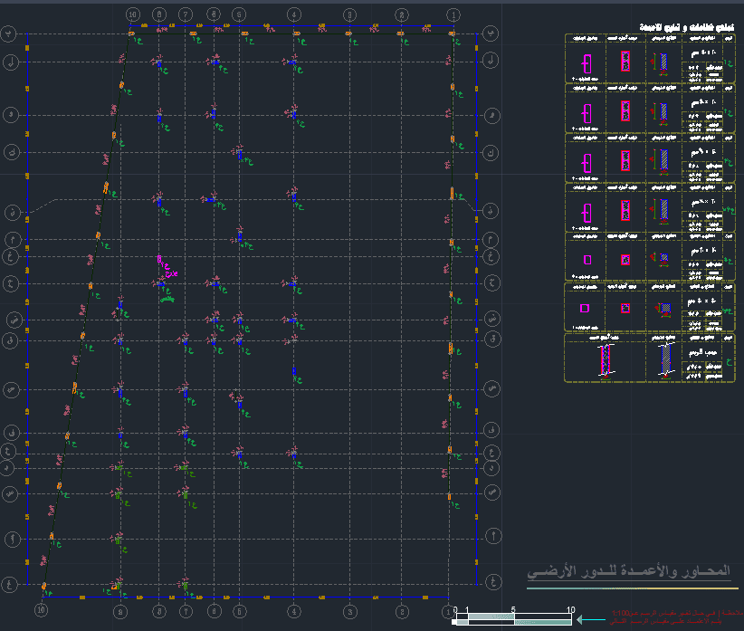Click the teal and yellow underline beneath the title
744x631 pixels.
point(633,588)
